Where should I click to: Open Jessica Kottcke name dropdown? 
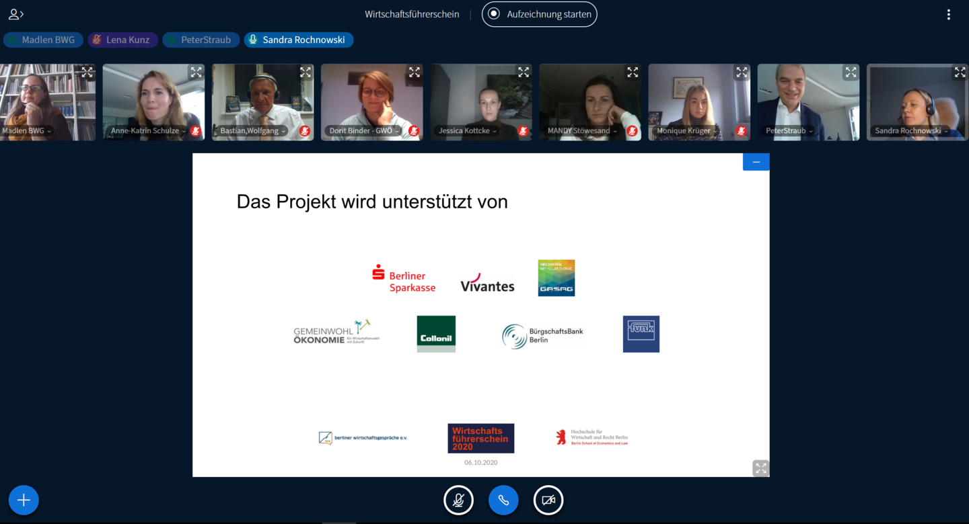468,131
